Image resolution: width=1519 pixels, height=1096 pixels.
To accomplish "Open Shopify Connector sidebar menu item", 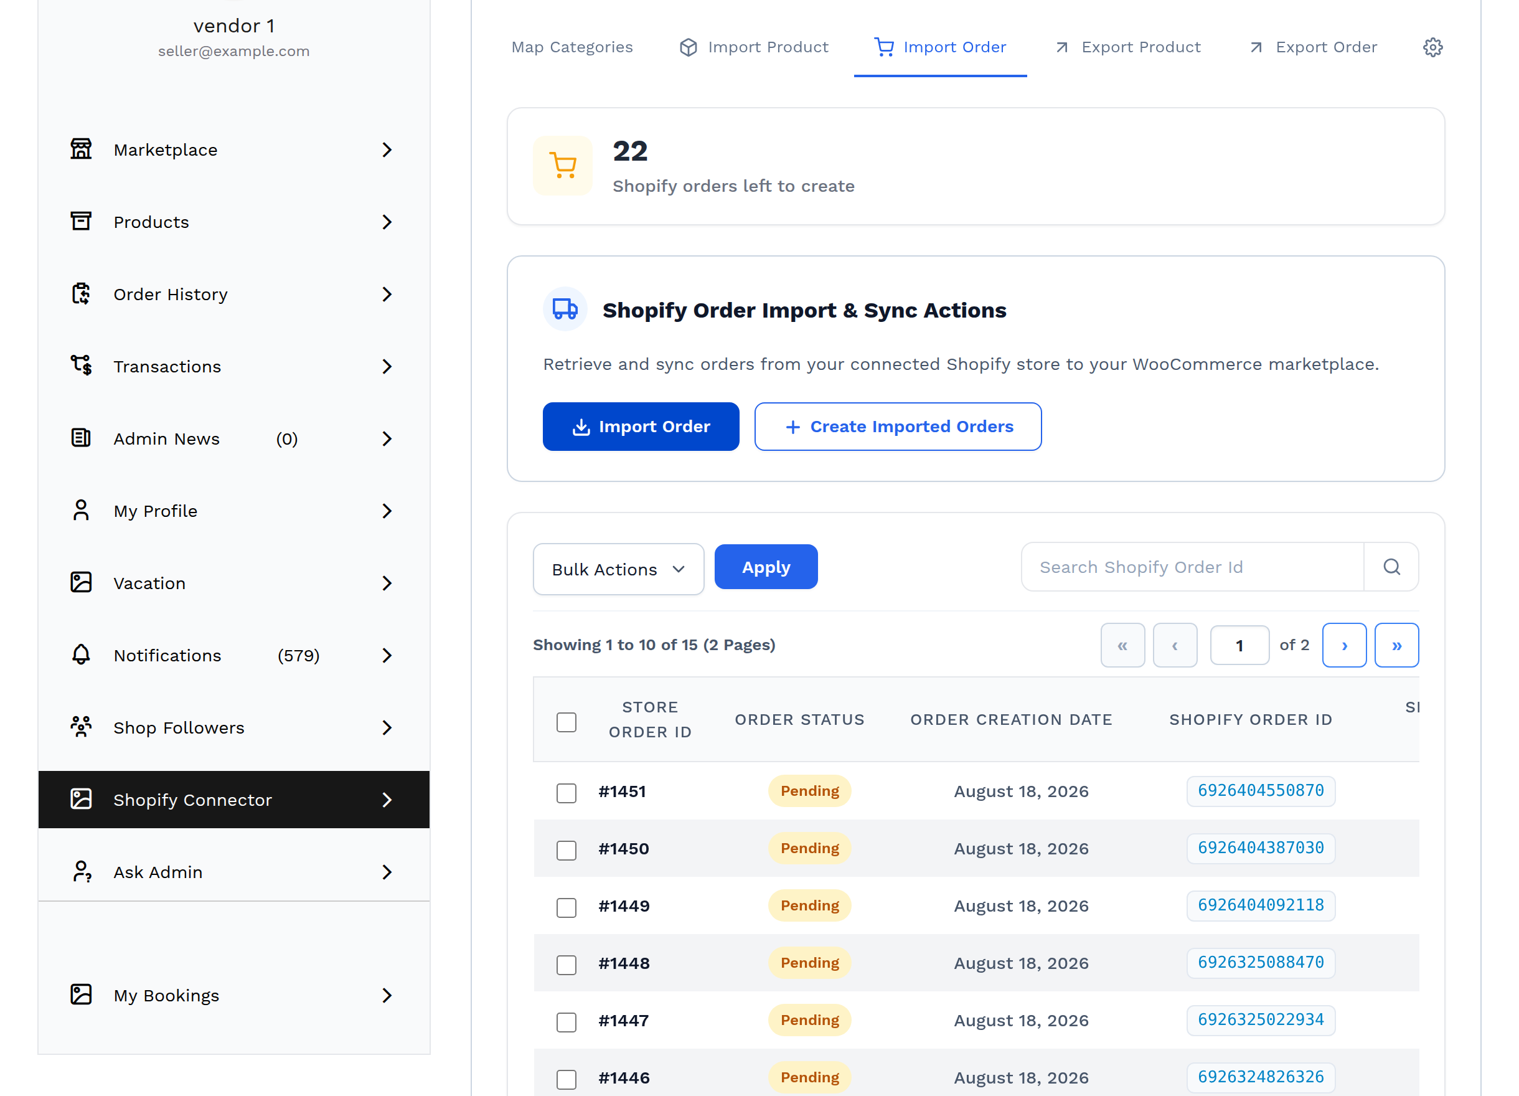I will click(233, 799).
